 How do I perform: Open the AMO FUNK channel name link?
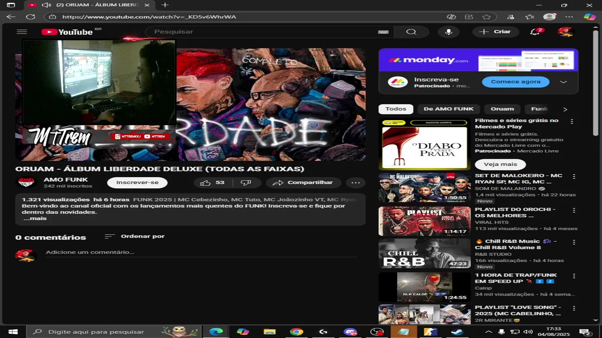66,180
